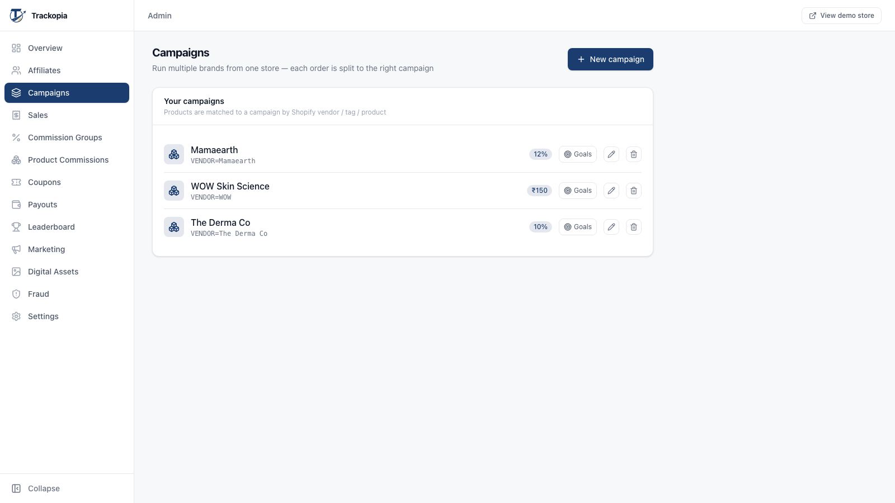This screenshot has width=895, height=503.
Task: Click the pencil icon for The Derma Co
Action: coord(611,227)
